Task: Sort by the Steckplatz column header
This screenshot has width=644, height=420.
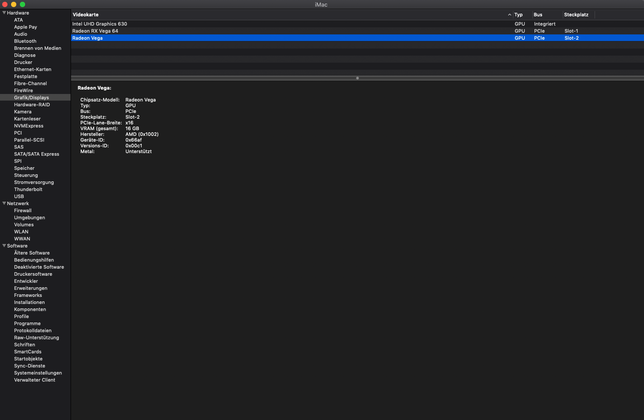Action: pos(576,15)
